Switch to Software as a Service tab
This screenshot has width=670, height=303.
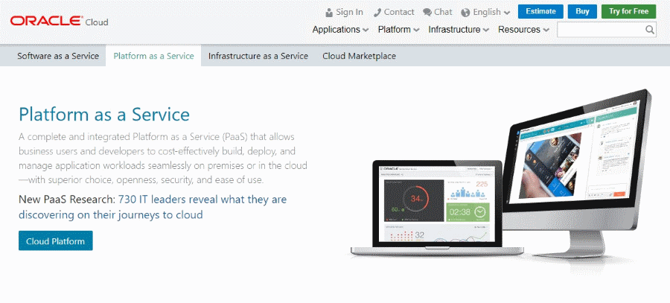click(x=58, y=56)
